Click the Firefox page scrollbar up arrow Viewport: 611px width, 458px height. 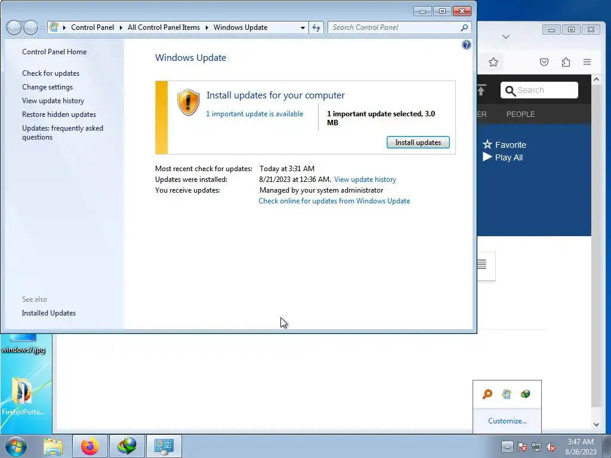click(x=596, y=79)
